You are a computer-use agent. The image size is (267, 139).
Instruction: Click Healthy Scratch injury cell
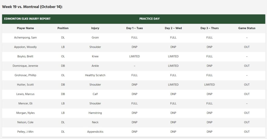95,75
